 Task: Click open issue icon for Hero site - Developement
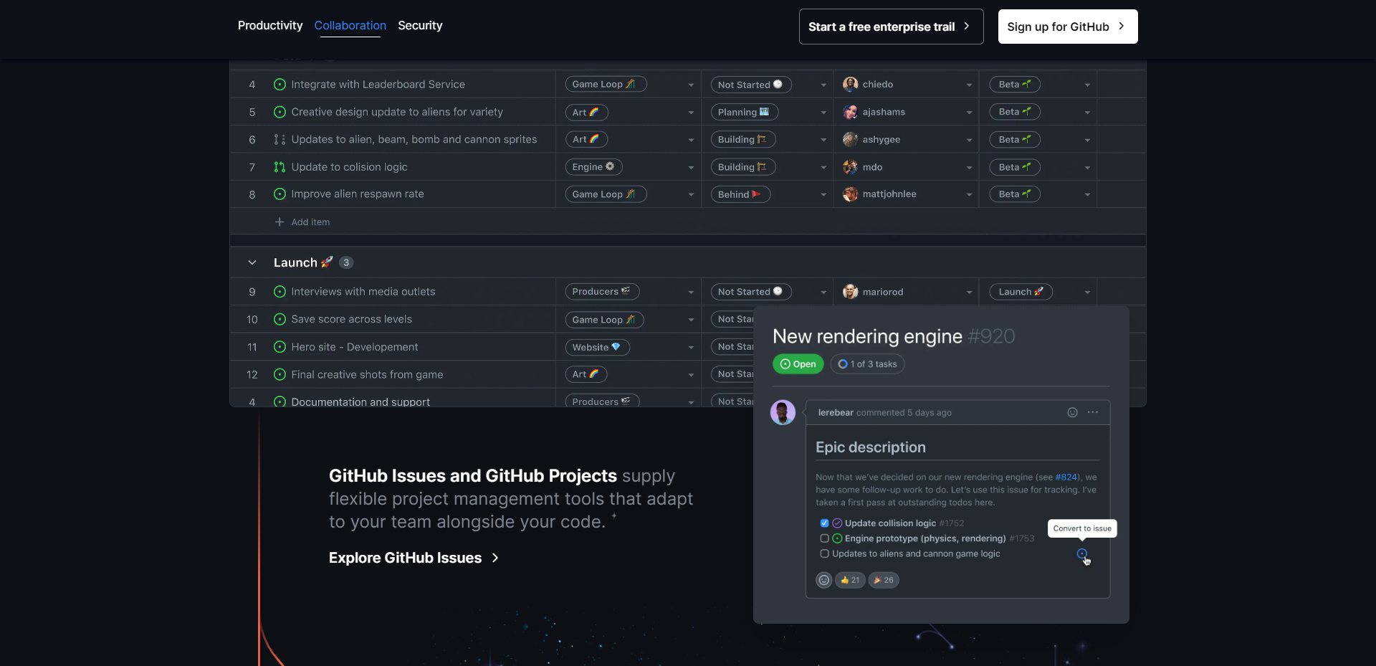279,347
